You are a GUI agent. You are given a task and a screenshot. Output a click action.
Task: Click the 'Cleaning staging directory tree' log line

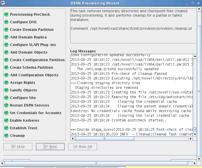tap(106, 83)
